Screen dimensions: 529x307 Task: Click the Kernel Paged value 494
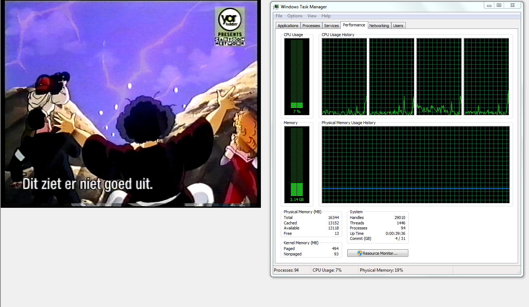click(x=335, y=249)
